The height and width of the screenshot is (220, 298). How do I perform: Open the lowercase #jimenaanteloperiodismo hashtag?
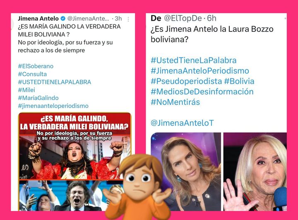[x=53, y=106]
